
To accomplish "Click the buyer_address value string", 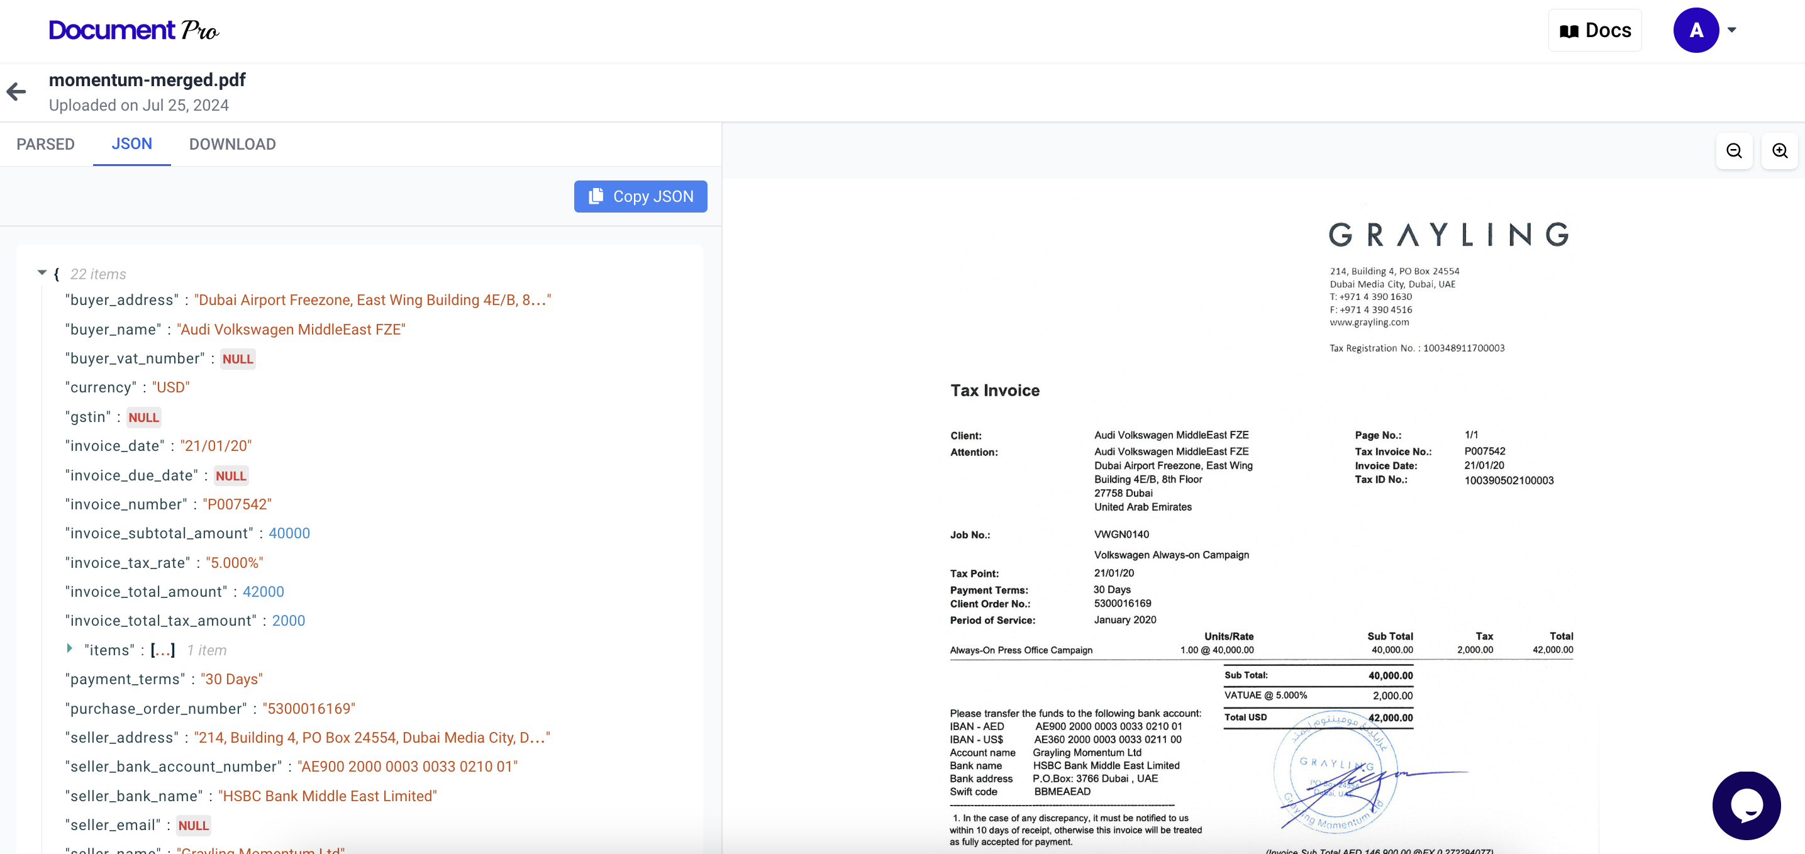I will (x=372, y=300).
